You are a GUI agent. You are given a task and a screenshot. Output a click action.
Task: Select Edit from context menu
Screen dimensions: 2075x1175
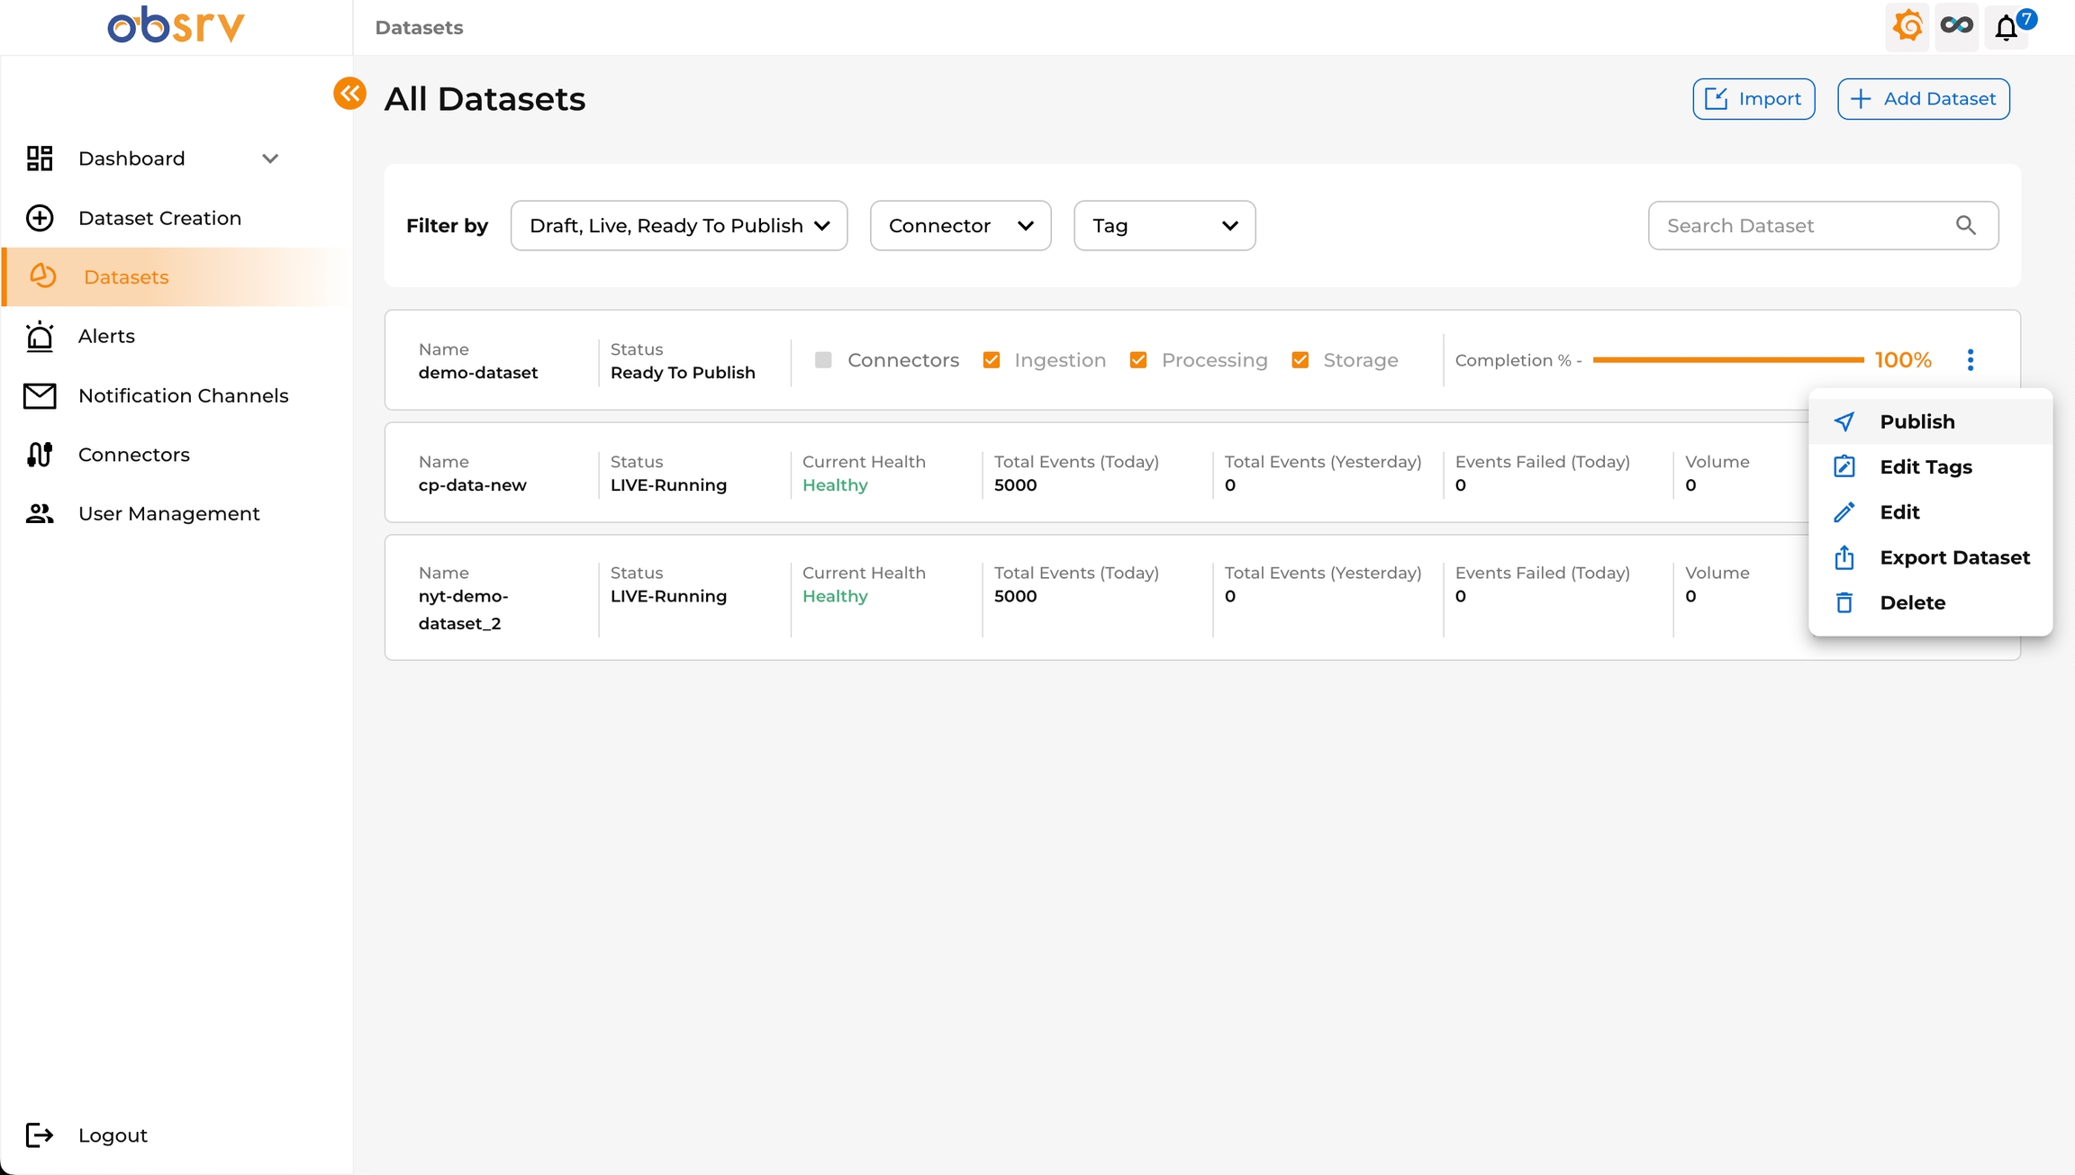tap(1930, 512)
